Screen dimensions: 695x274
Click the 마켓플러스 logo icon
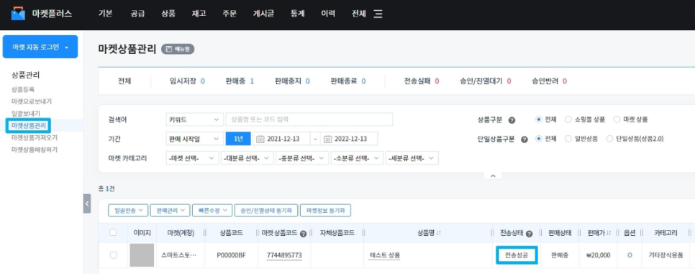18,13
